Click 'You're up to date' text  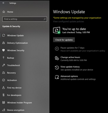click(x=74, y=29)
